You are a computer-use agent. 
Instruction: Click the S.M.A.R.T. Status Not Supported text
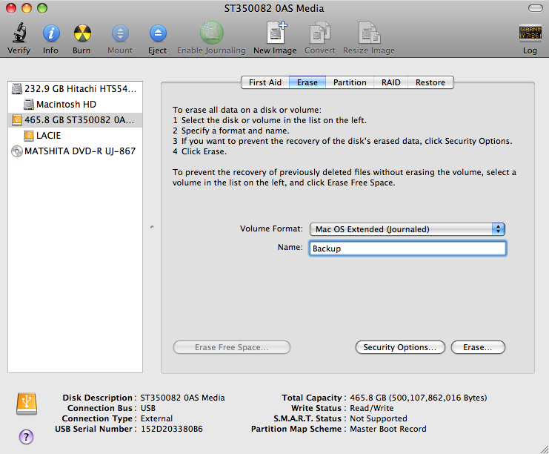coord(379,418)
